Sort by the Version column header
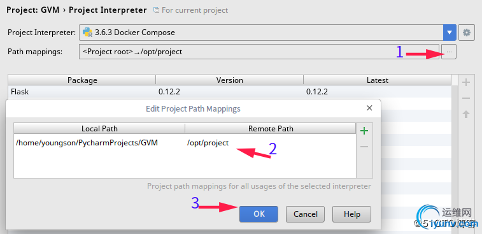This screenshot has height=234, width=482. pos(230,80)
